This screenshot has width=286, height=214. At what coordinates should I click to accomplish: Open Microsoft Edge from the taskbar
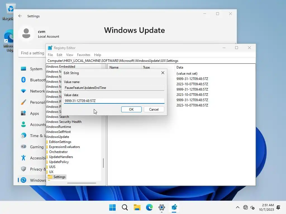(149, 207)
